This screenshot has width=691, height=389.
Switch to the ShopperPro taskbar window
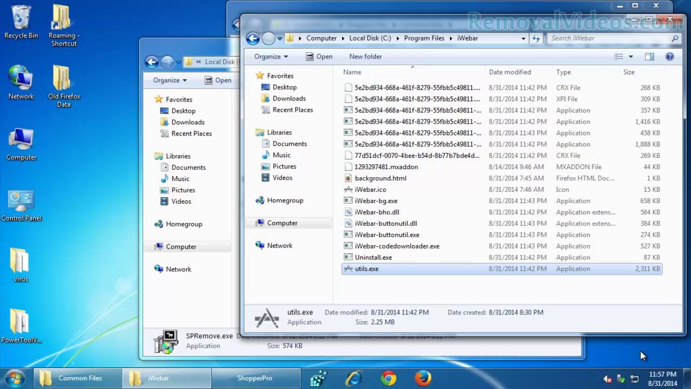[255, 378]
